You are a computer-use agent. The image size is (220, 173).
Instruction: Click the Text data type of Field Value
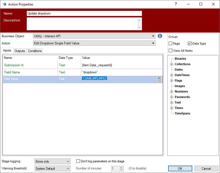point(61,79)
